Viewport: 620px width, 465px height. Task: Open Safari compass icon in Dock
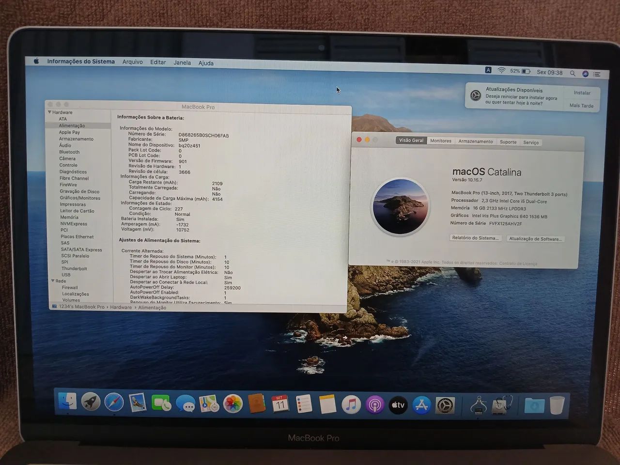(x=114, y=403)
